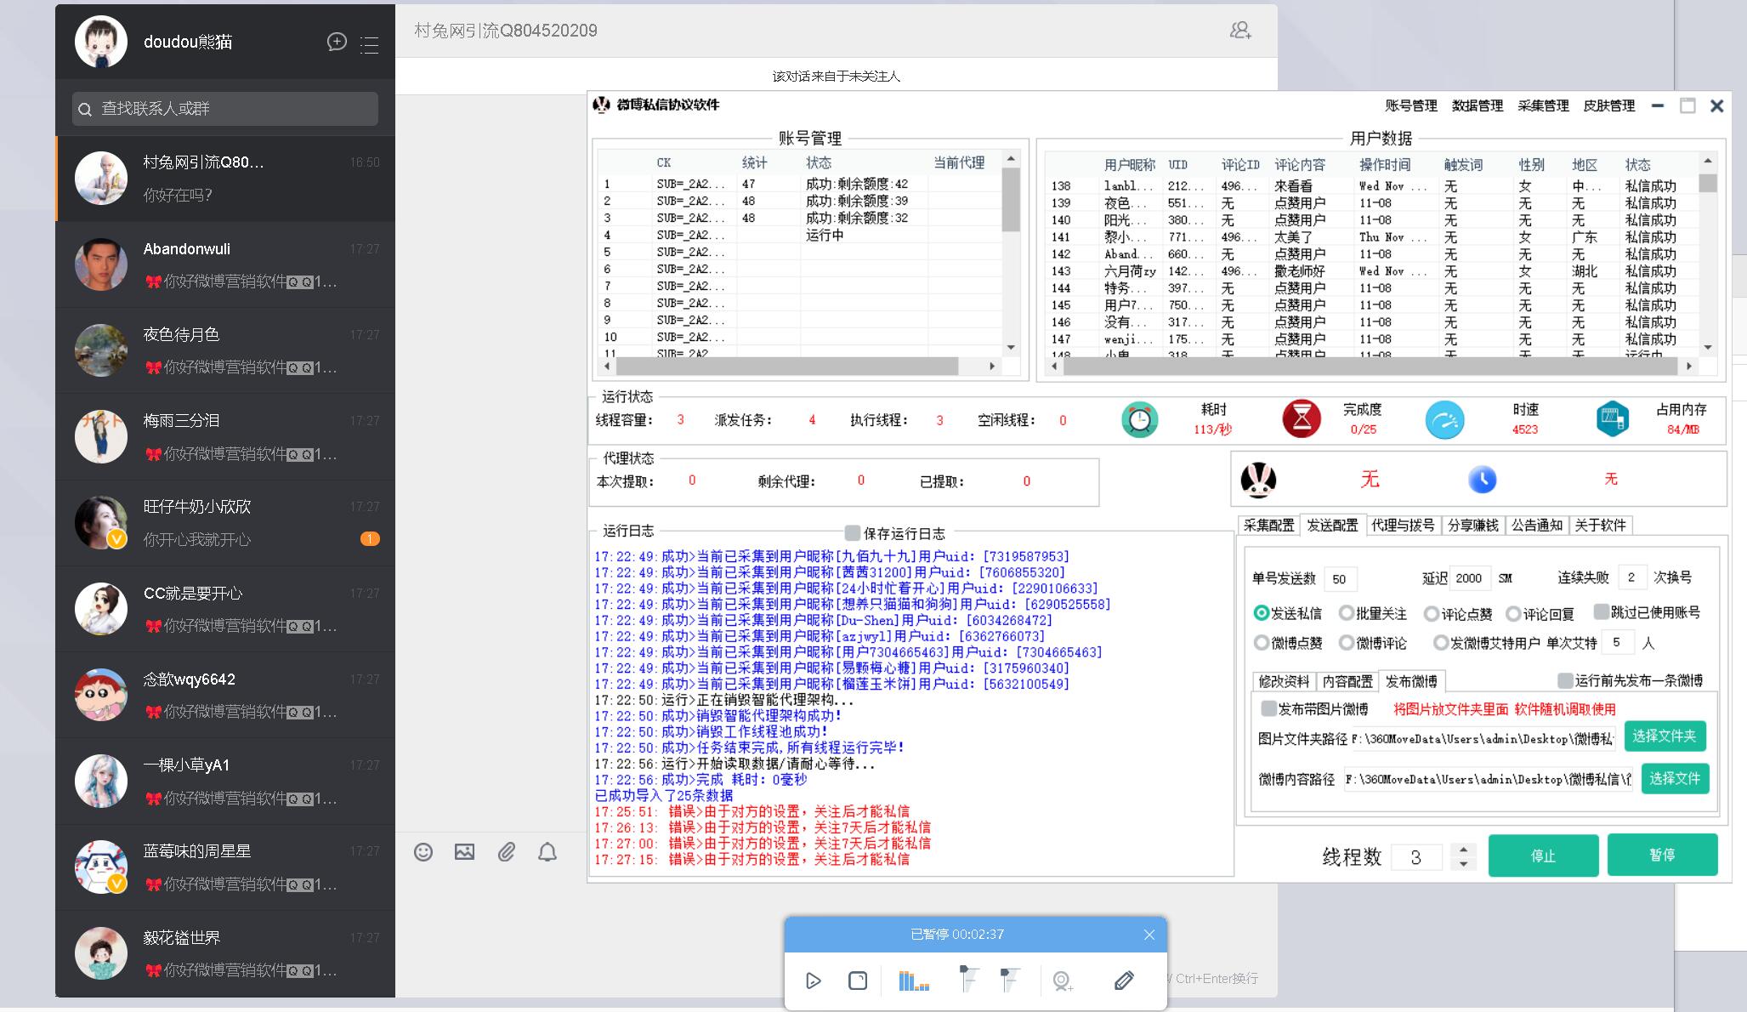Select the 批量关注 radio option

(1347, 613)
